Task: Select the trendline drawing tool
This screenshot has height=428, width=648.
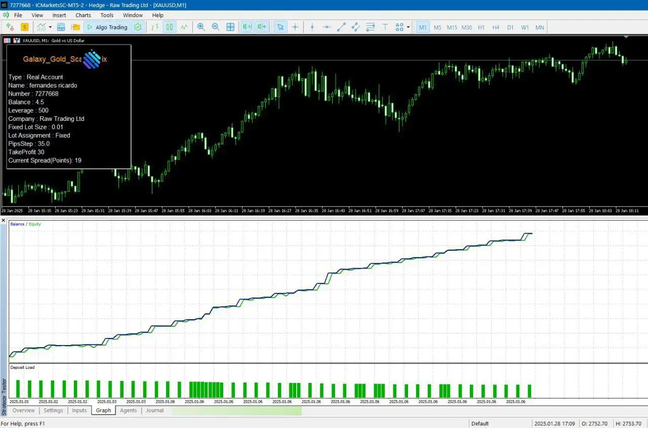Action: tap(341, 27)
